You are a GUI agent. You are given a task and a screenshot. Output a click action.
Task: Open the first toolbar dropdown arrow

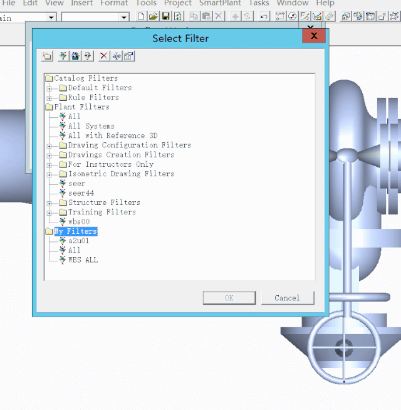coord(51,18)
